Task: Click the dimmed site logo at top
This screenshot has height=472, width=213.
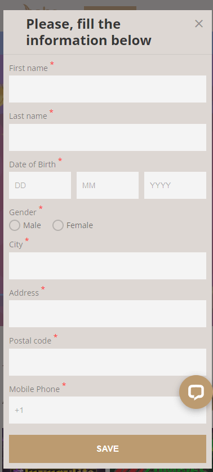Action: (x=39, y=7)
